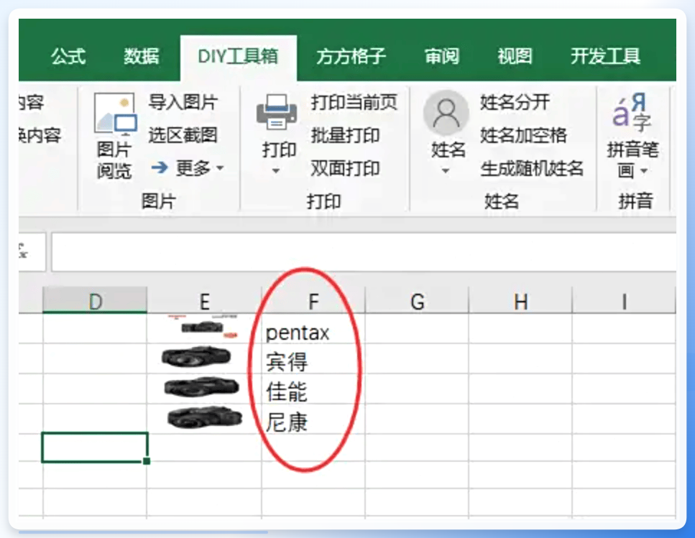This screenshot has width=695, height=538.
Task: Select column E header
Action: point(204,300)
